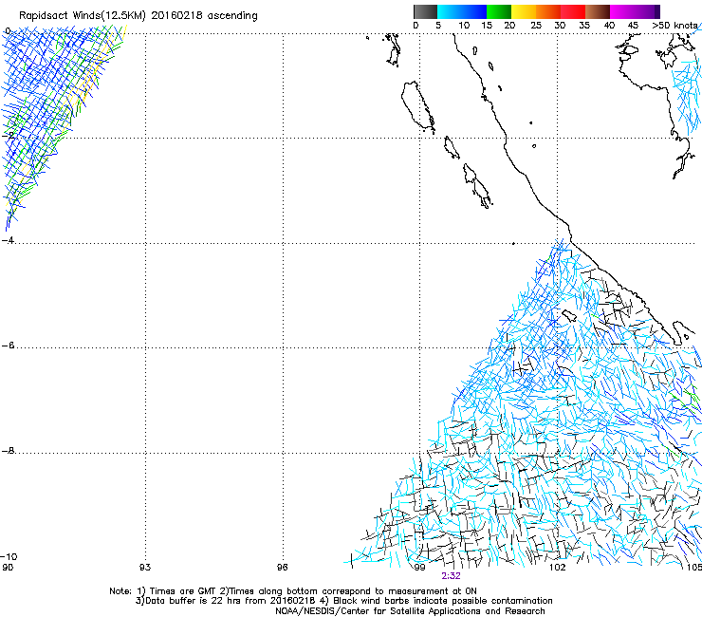Click the note '1) Times are GMT'
Screen dimensions: 702x617
[177, 591]
